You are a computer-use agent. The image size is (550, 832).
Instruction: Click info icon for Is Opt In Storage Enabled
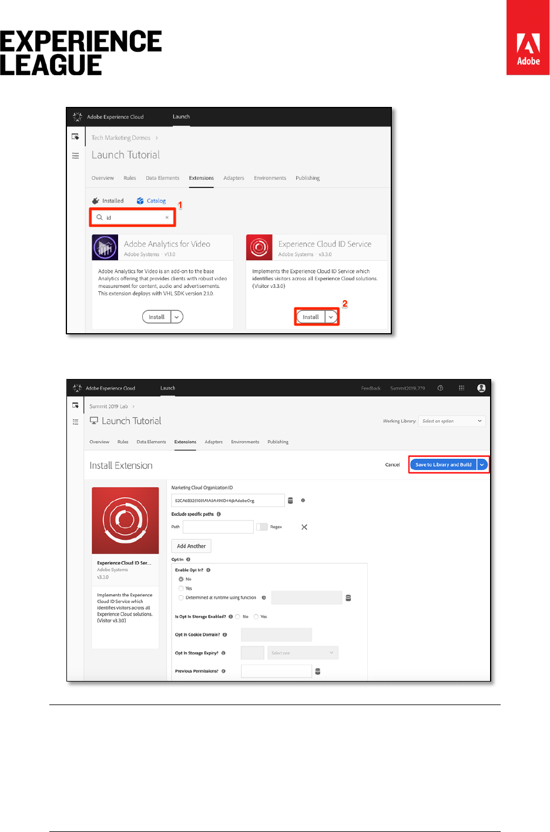(x=230, y=616)
